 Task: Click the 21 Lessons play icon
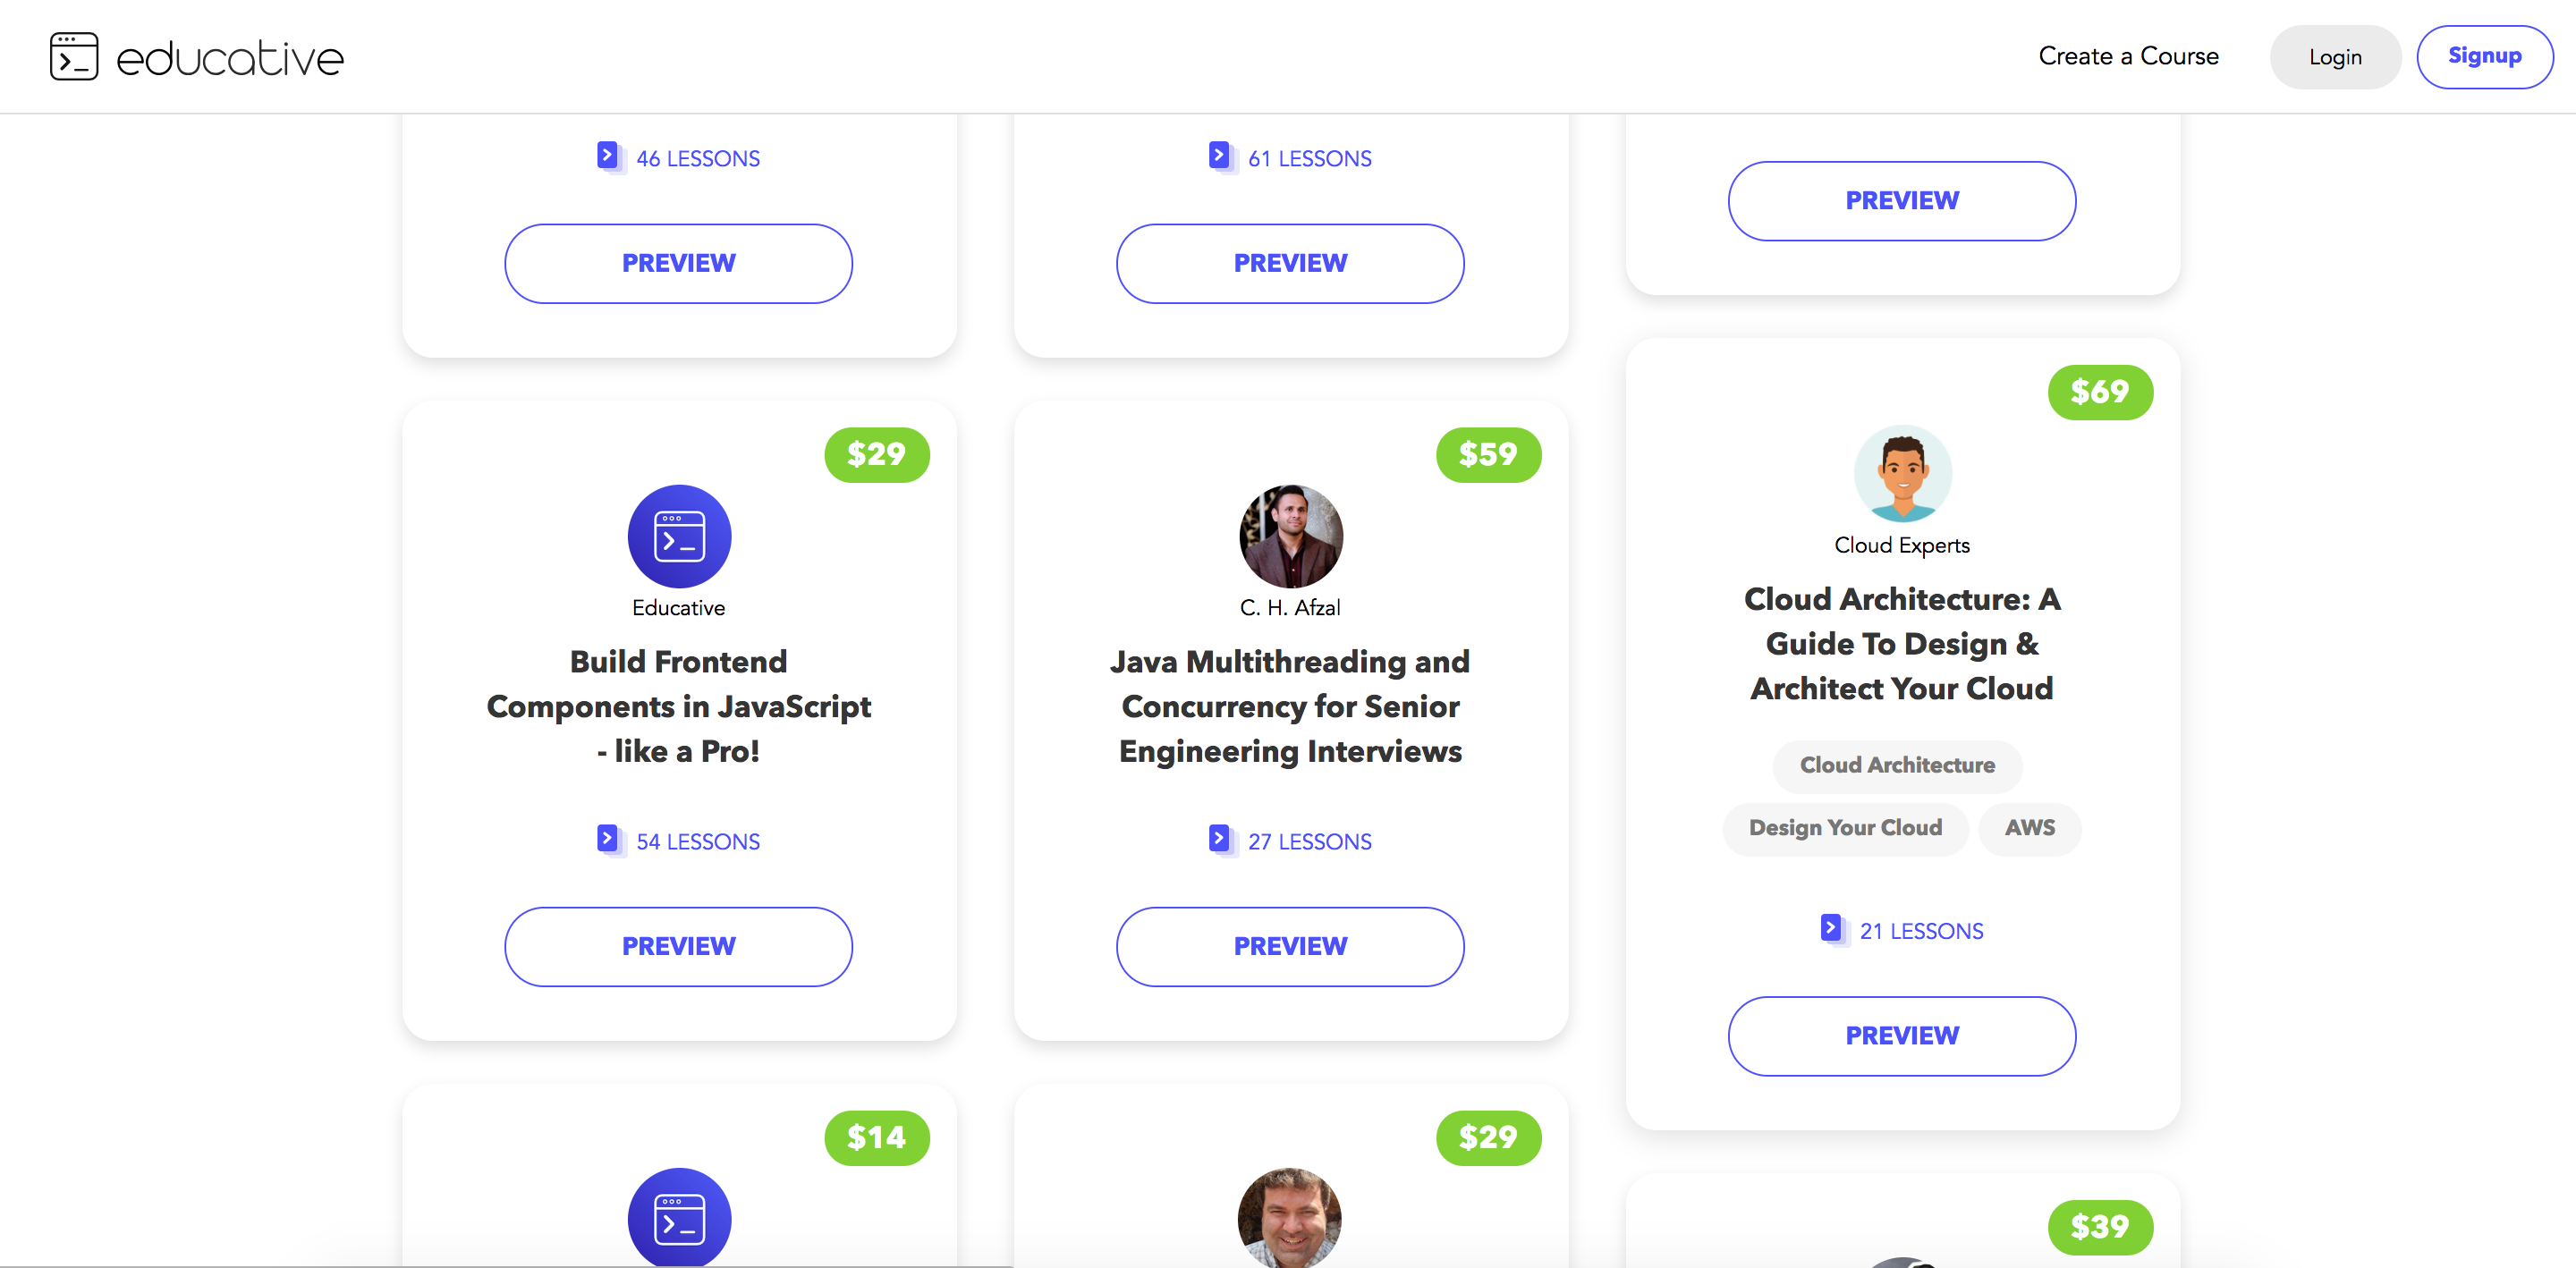1831,929
